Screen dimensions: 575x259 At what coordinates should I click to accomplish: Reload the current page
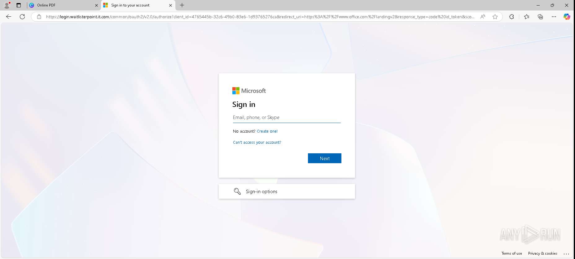22,17
